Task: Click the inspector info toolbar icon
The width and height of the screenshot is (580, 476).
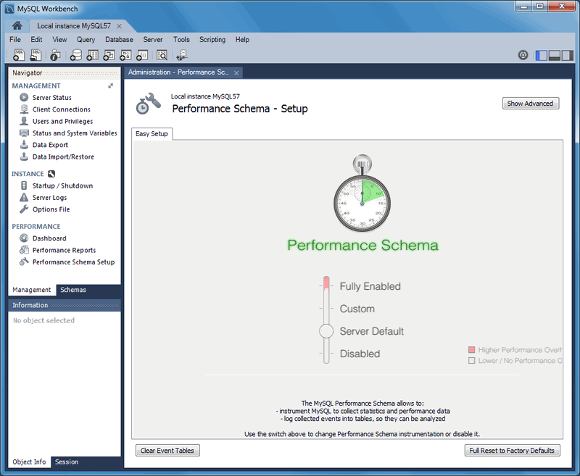Action: click(x=55, y=55)
